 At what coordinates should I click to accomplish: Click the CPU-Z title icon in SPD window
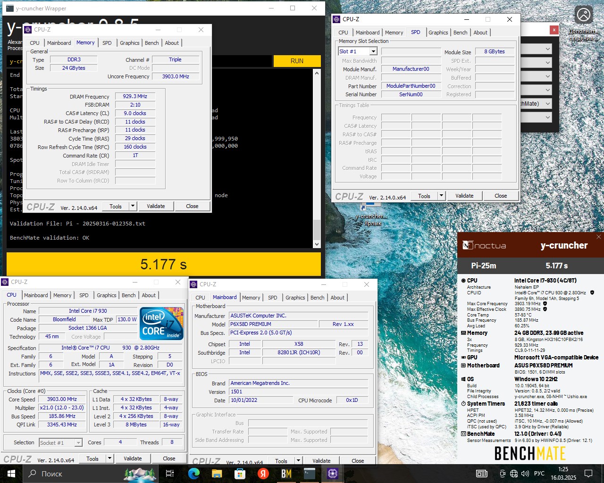coord(336,19)
